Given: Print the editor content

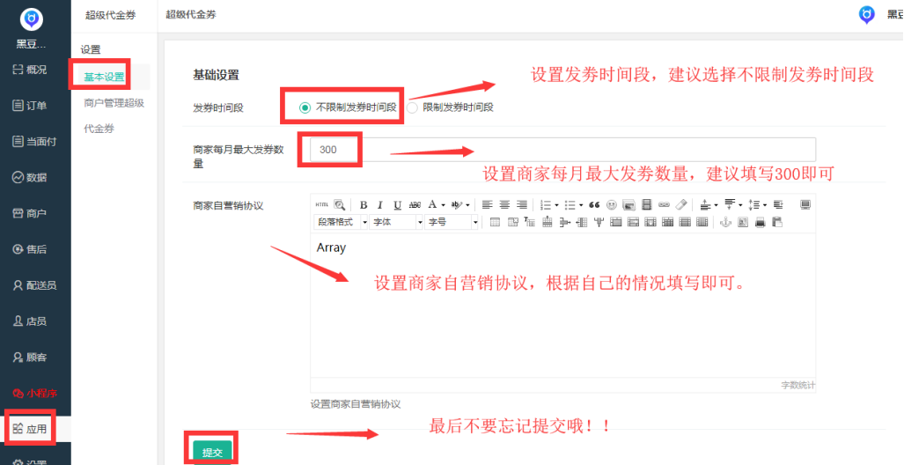Looking at the screenshot, I should coord(761,222).
